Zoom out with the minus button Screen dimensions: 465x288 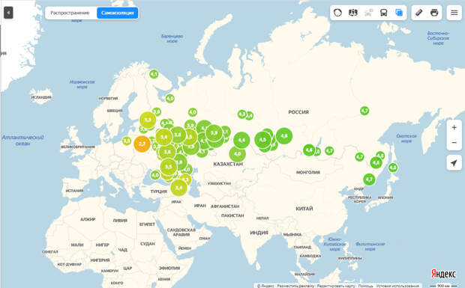(454, 143)
